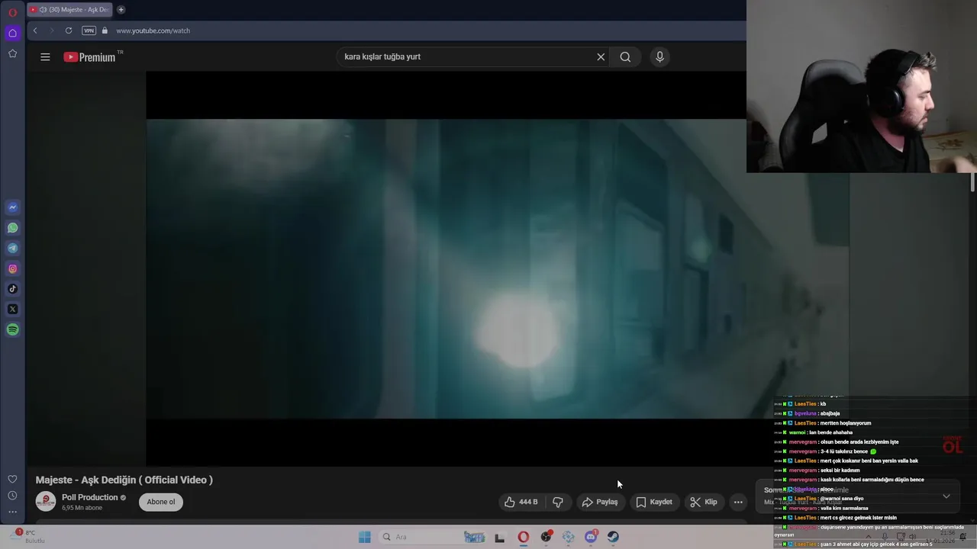
Task: Click the address bar URL youtube.com/watch
Action: [x=153, y=30]
